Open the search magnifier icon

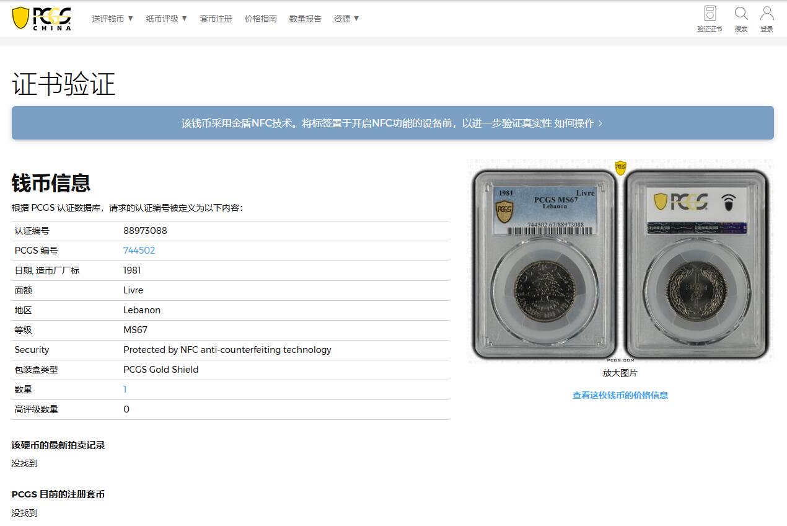click(x=741, y=19)
